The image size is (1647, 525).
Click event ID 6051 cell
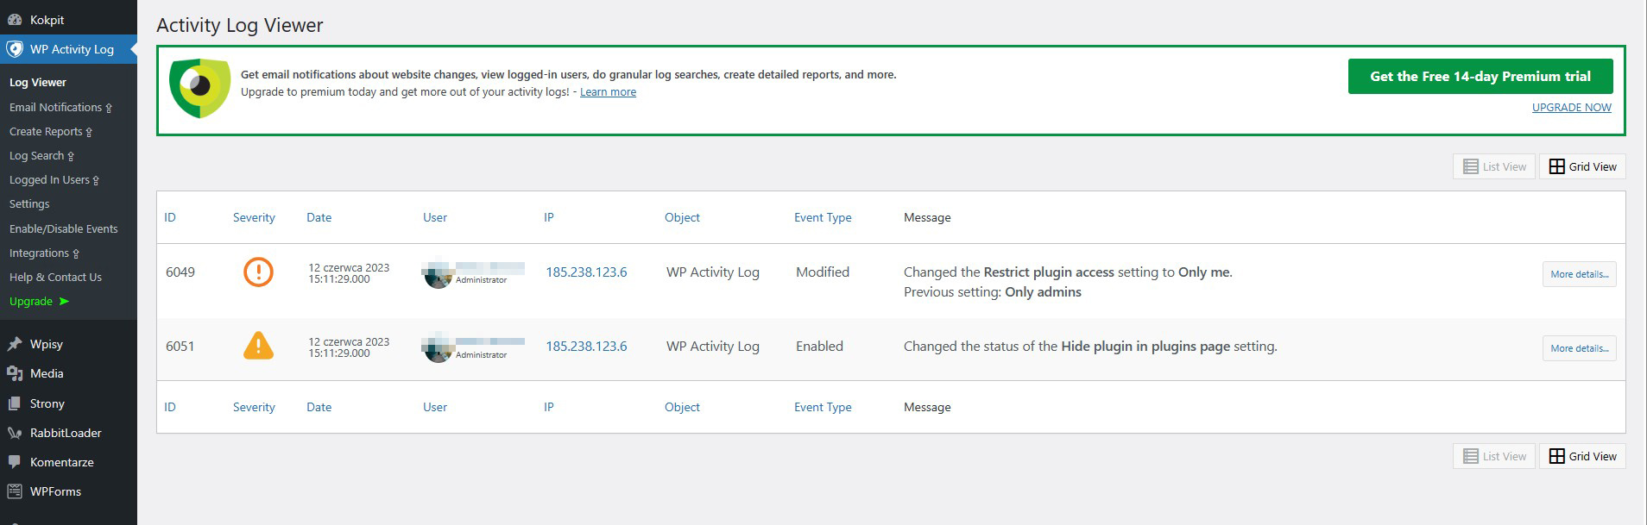click(180, 347)
